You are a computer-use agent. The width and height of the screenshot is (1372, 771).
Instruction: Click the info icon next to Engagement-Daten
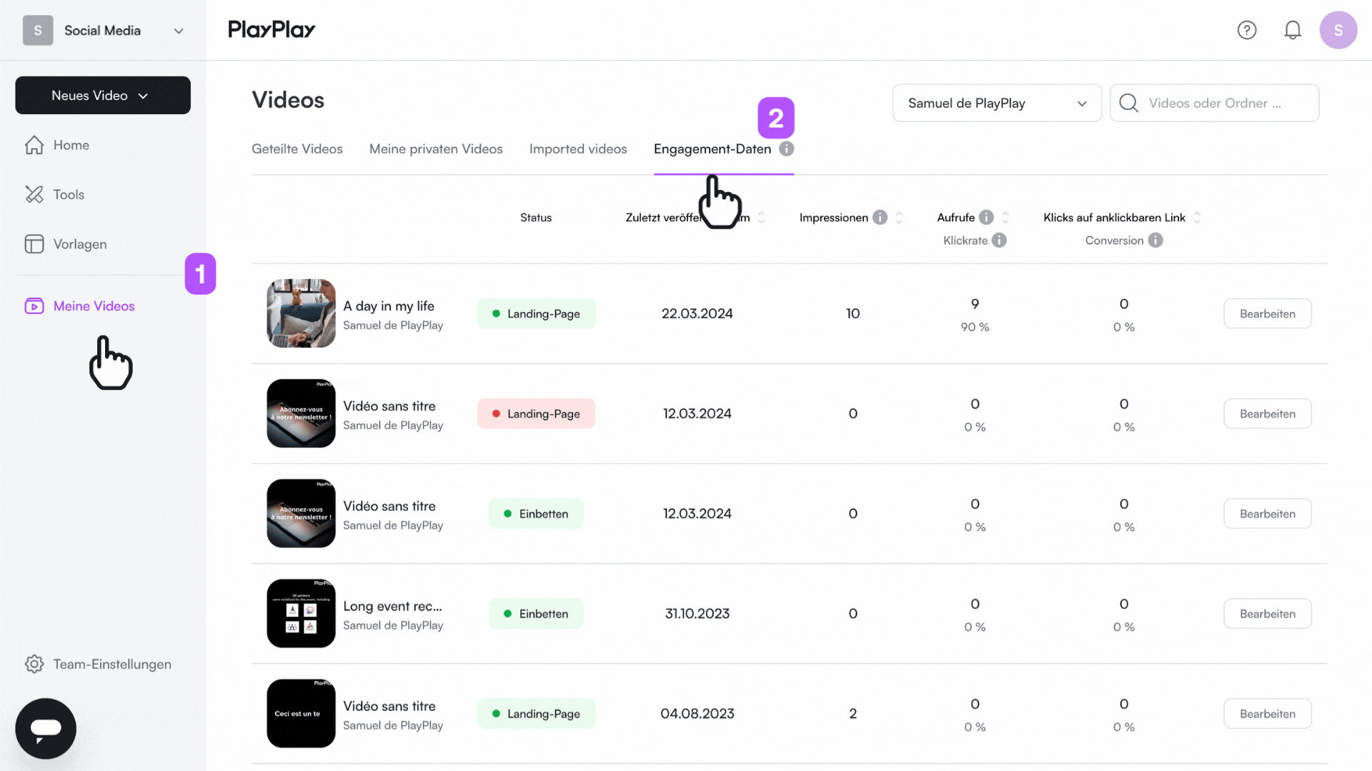(x=787, y=148)
